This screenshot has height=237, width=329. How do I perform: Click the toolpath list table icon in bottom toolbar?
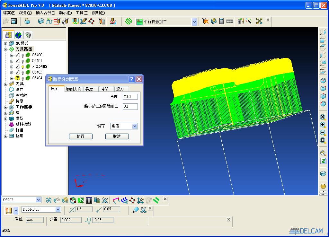point(89,200)
